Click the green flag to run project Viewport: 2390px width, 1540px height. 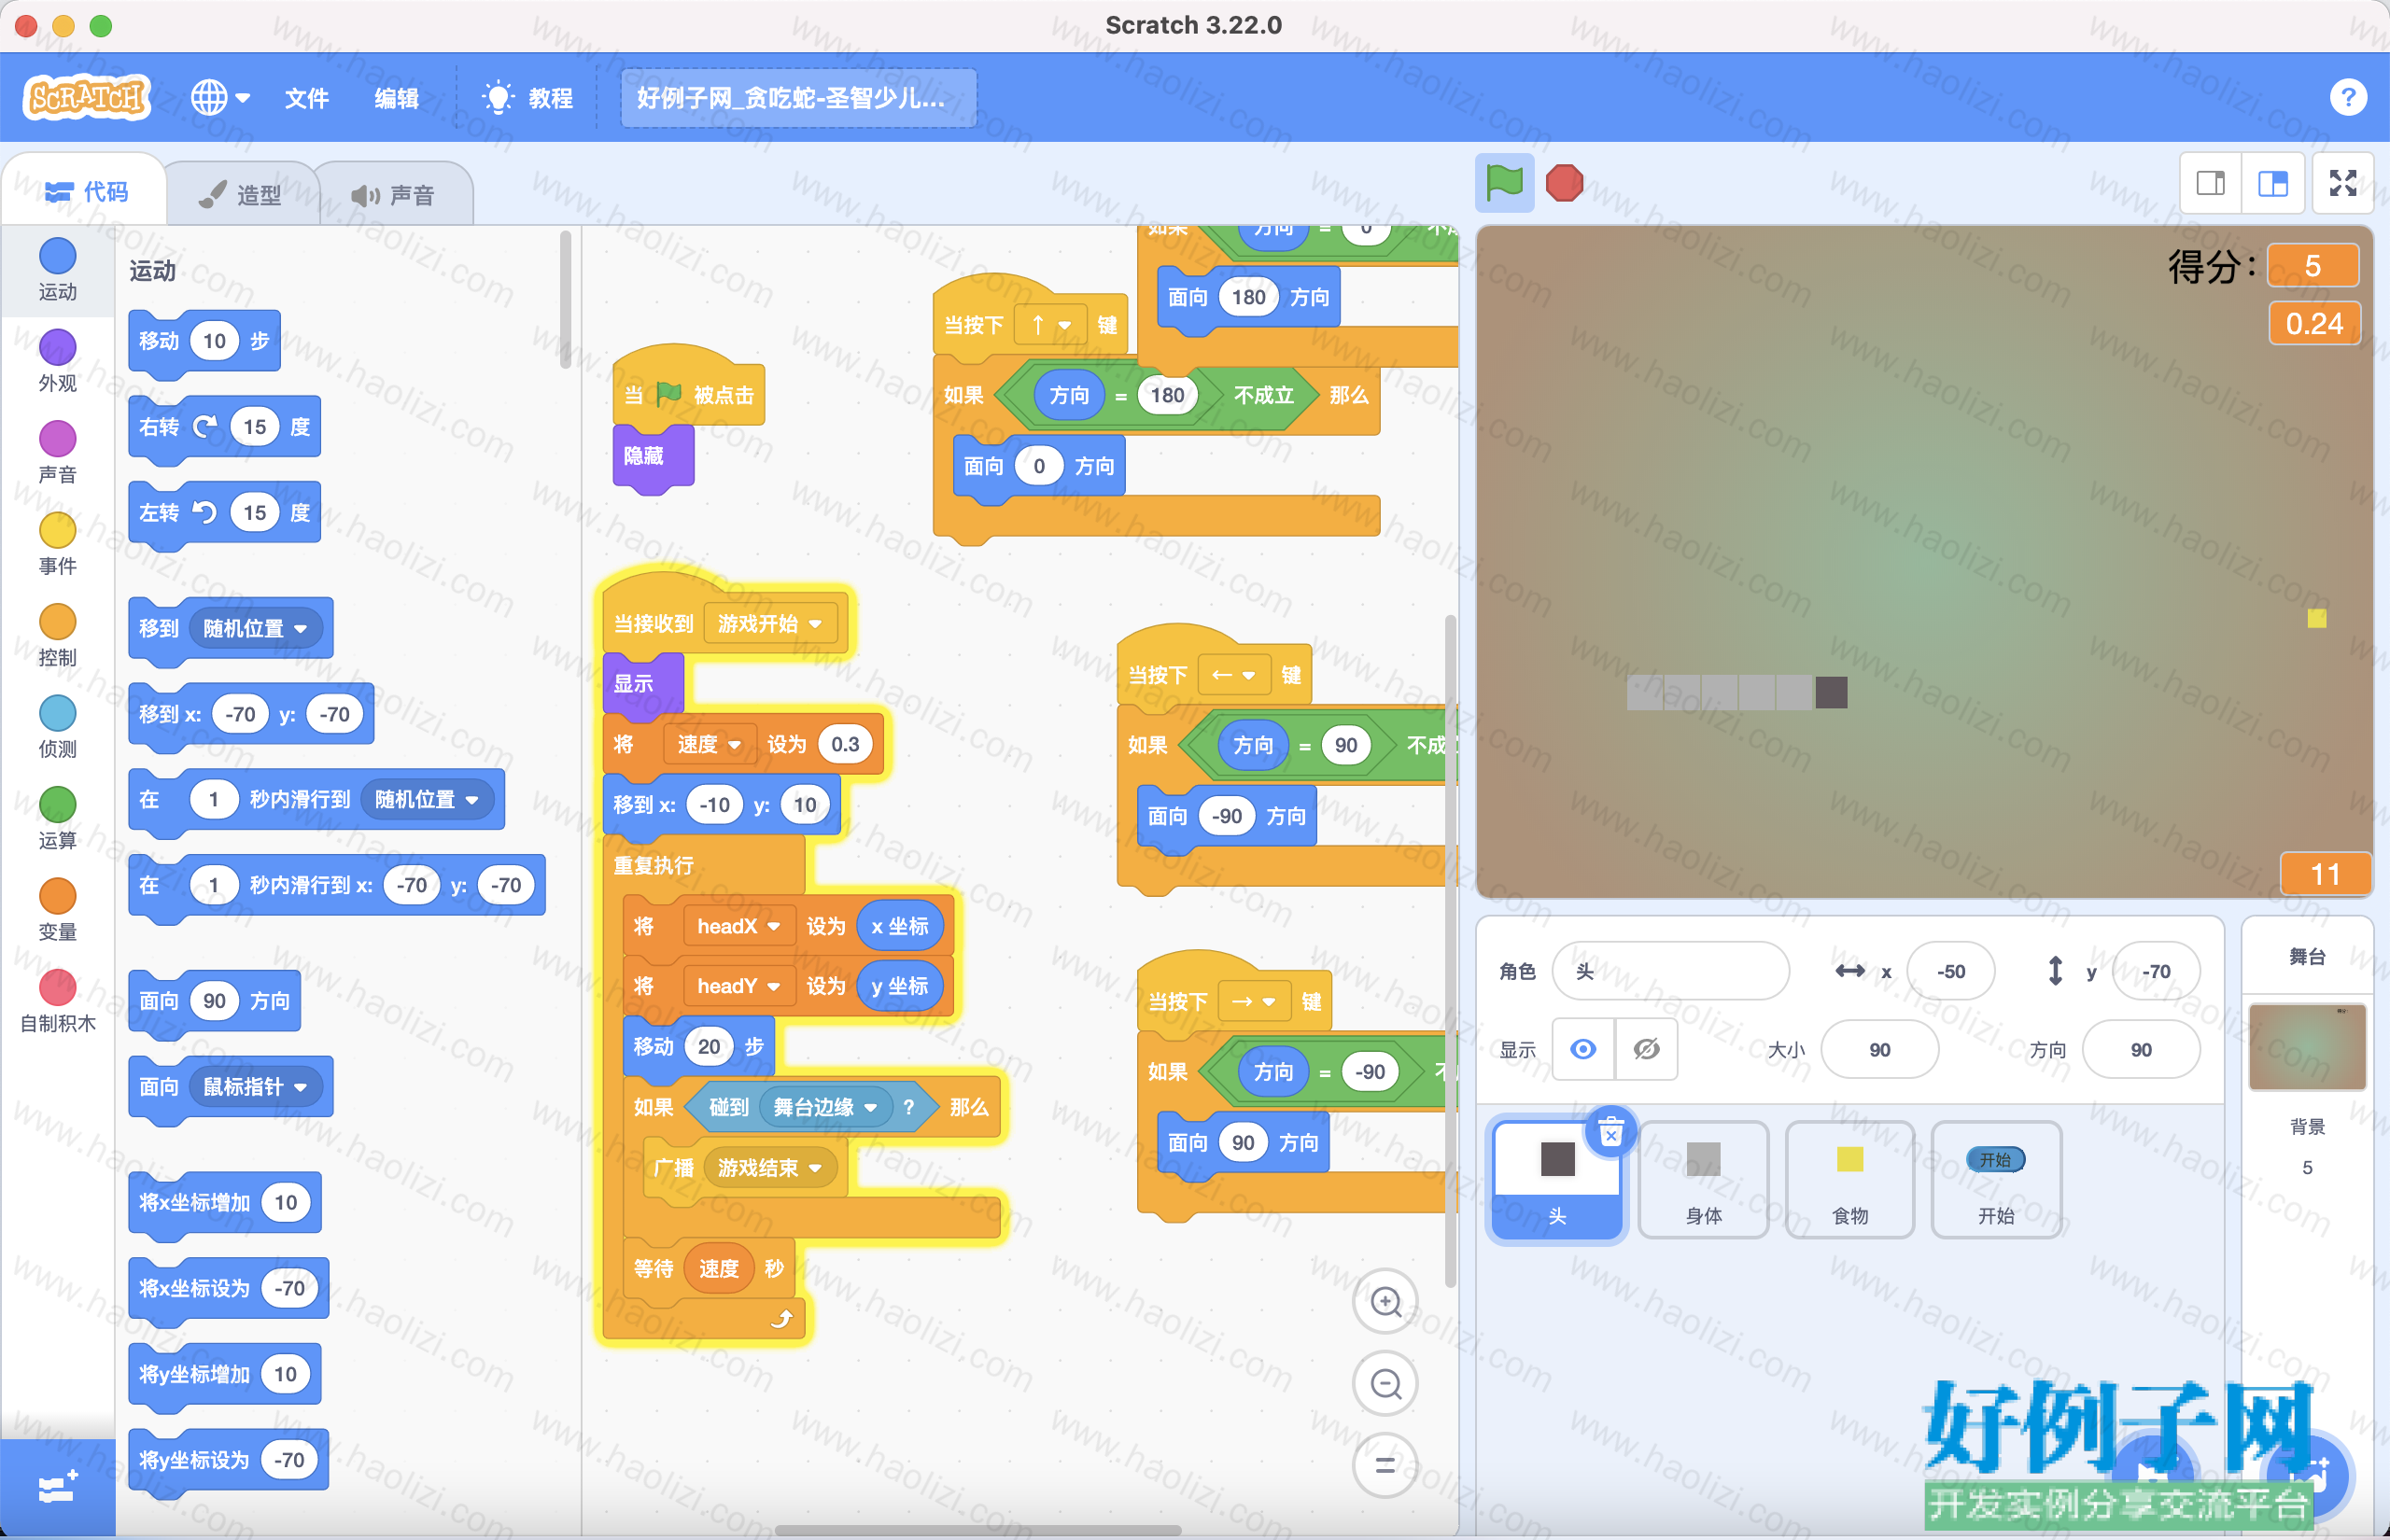coord(1504,183)
